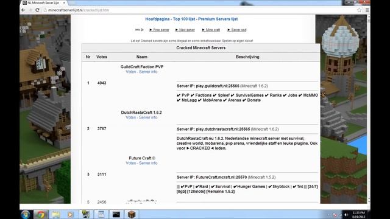Click the Chrome taskbar icon
This screenshot has height=219, width=390.
[x=41, y=214]
